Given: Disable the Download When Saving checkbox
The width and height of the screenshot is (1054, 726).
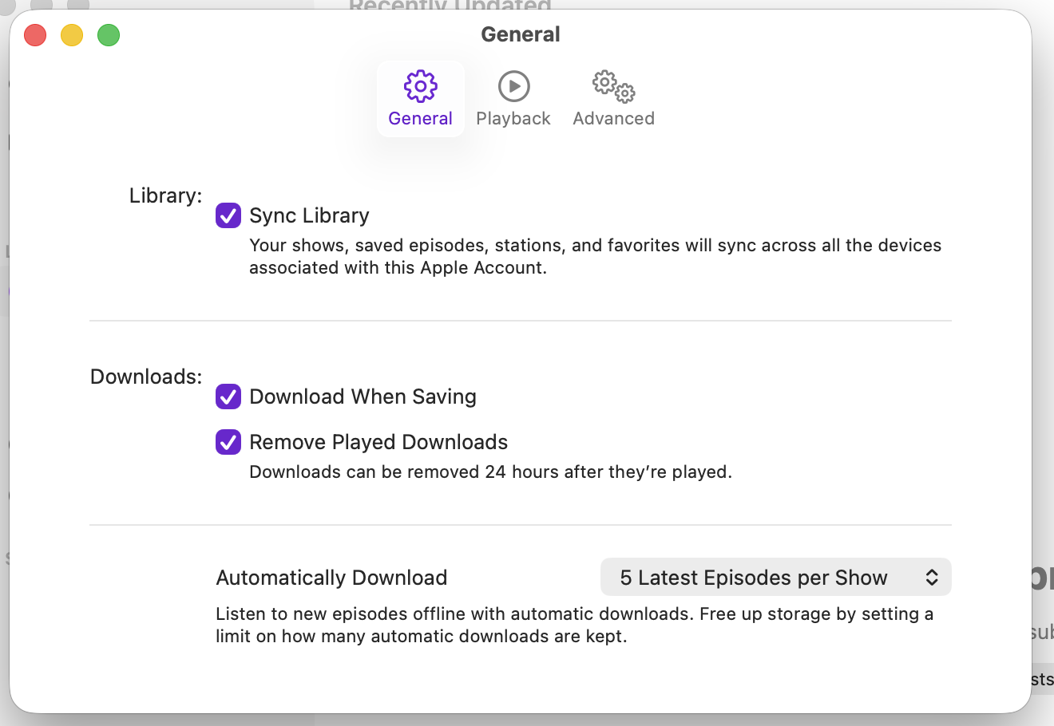Looking at the screenshot, I should [x=228, y=397].
